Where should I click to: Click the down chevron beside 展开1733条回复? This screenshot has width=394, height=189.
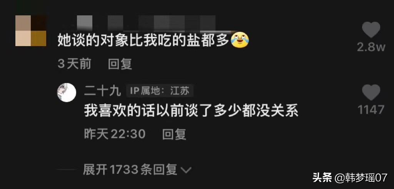(186, 171)
